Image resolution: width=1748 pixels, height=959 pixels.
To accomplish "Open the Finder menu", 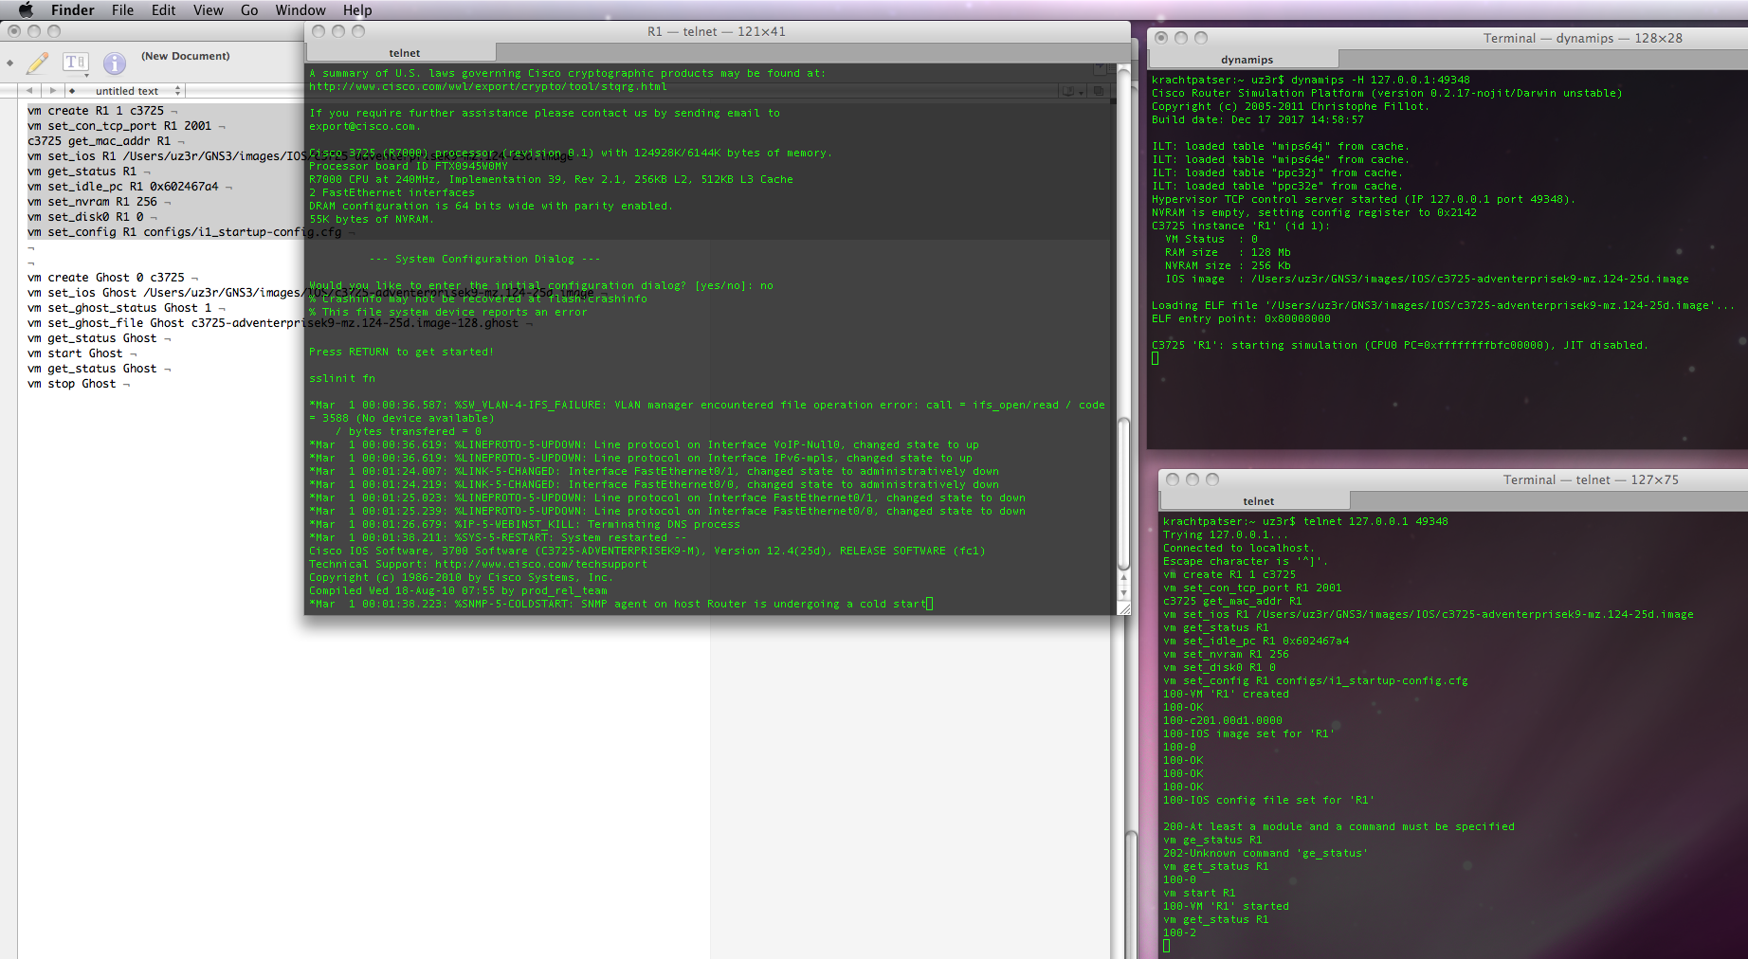I will (73, 10).
